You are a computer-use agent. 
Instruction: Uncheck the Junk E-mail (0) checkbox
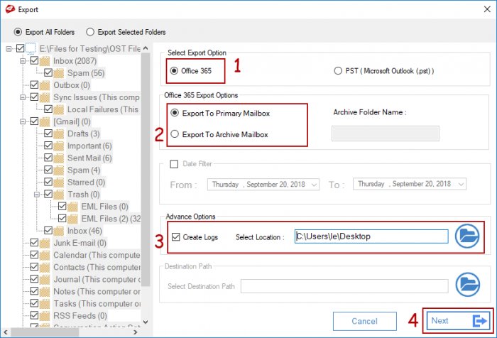34,243
